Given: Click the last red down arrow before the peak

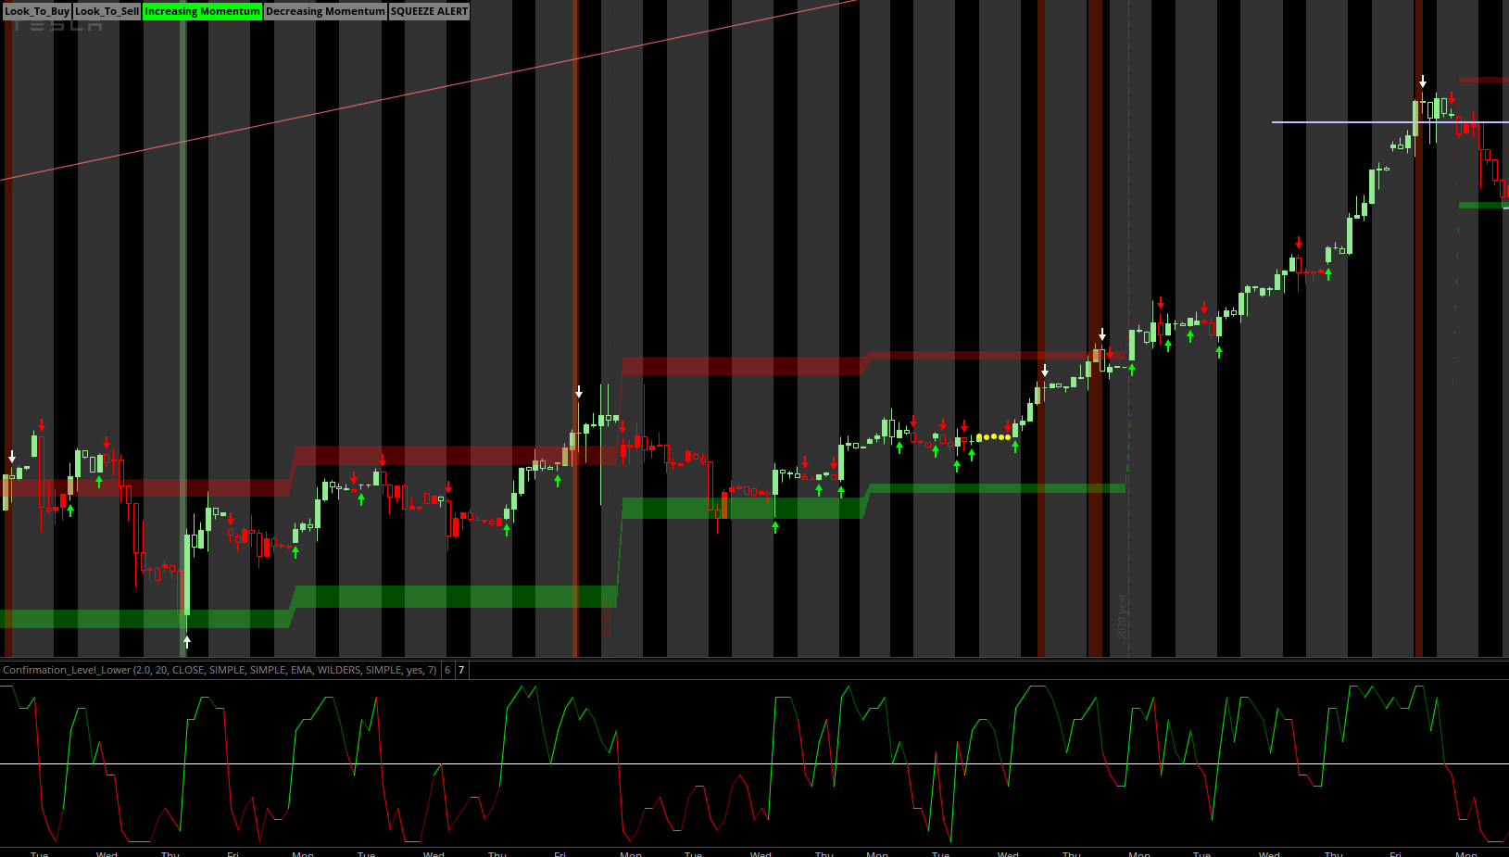Looking at the screenshot, I should click(x=1299, y=243).
